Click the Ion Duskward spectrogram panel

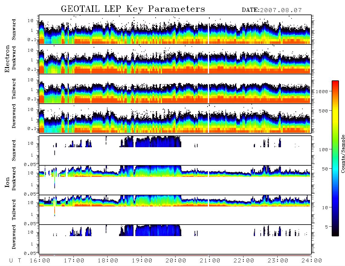point(175,180)
